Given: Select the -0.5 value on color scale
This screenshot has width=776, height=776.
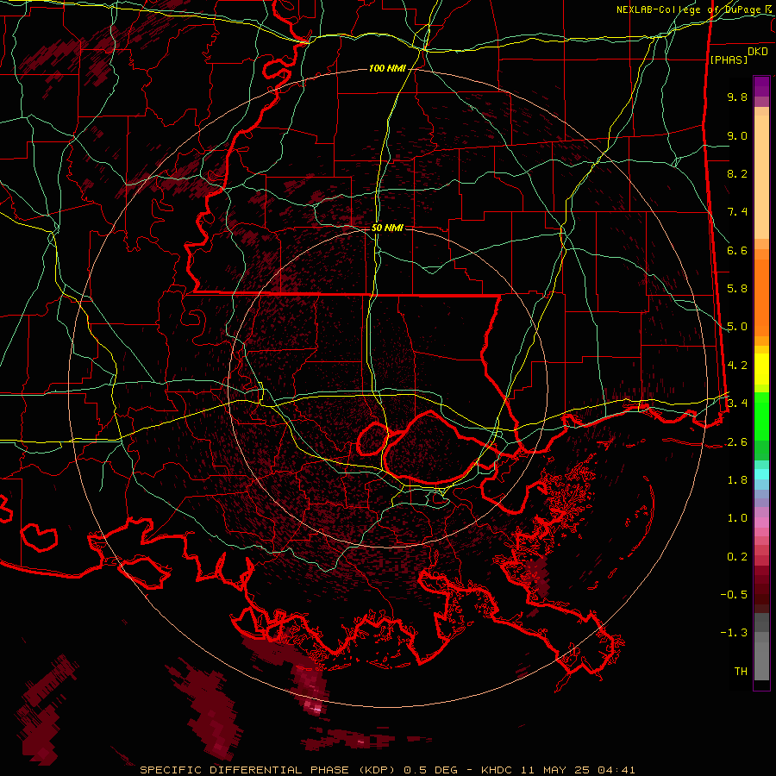Looking at the screenshot, I should [734, 595].
